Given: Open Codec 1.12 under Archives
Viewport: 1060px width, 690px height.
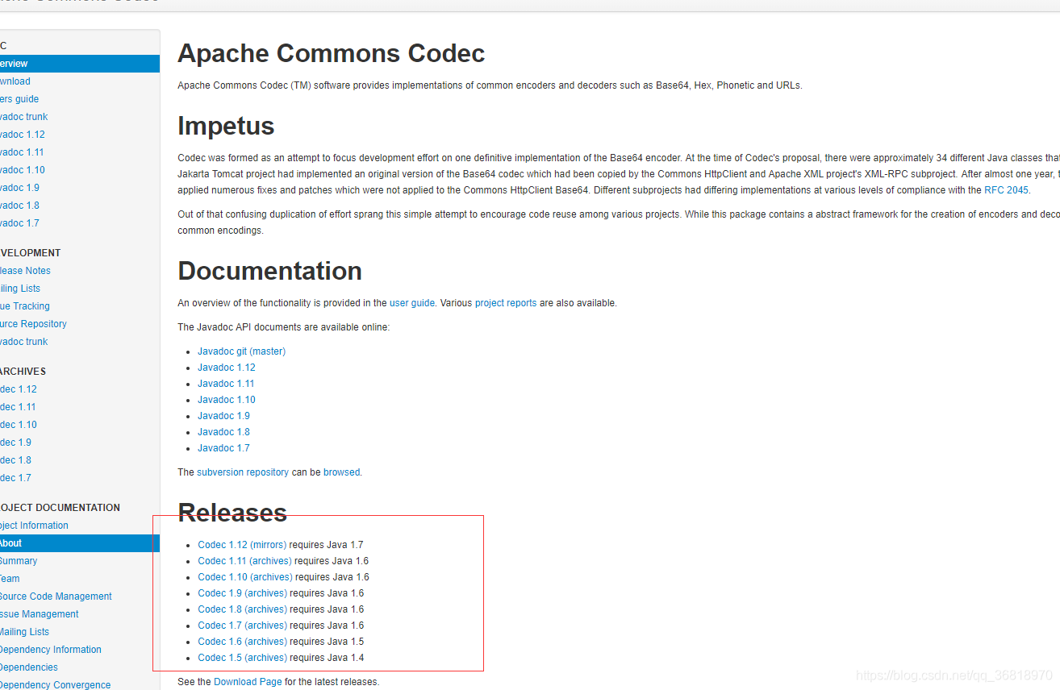Looking at the screenshot, I should coord(18,389).
